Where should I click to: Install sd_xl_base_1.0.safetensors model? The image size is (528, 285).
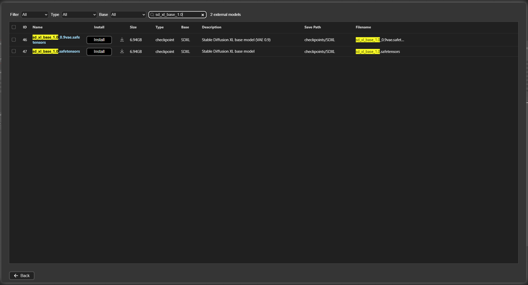tap(99, 52)
